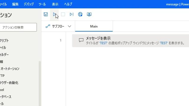Click the Save flow floppy disk icon
The width and height of the screenshot is (189, 106).
(x=46, y=14)
